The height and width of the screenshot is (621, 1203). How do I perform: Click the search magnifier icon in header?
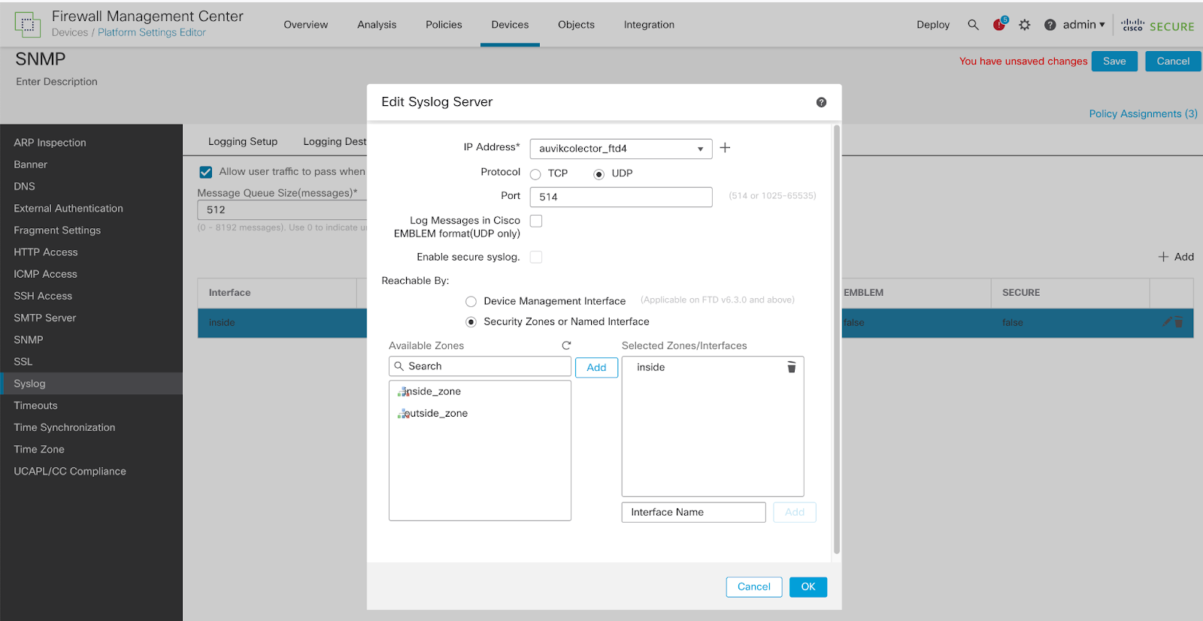[x=973, y=25]
